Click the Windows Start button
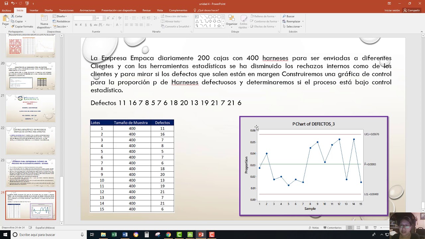Image resolution: width=425 pixels, height=239 pixels. click(x=5, y=235)
